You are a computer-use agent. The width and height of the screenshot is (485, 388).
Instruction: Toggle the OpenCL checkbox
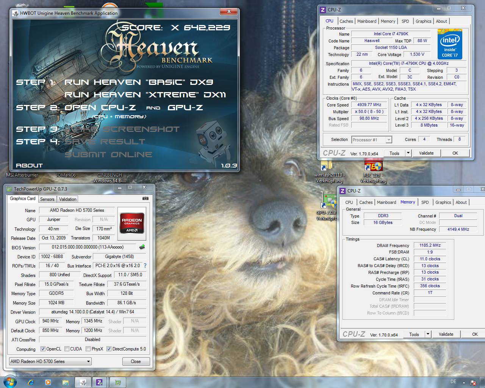[x=43, y=349]
